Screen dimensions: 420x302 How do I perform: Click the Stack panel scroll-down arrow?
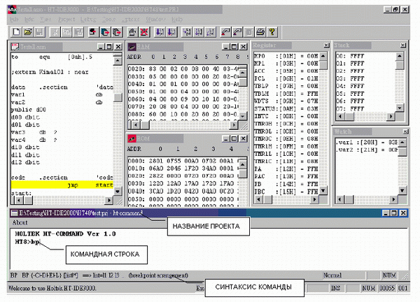[x=400, y=108]
